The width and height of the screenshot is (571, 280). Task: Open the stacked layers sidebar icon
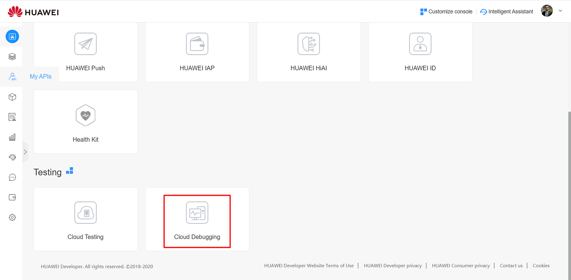pyautogui.click(x=12, y=57)
